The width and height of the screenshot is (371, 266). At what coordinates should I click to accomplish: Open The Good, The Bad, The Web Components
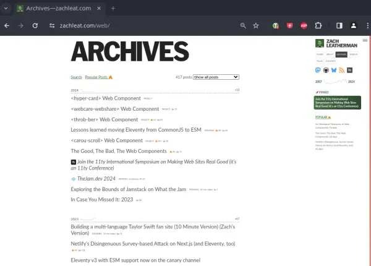[119, 151]
